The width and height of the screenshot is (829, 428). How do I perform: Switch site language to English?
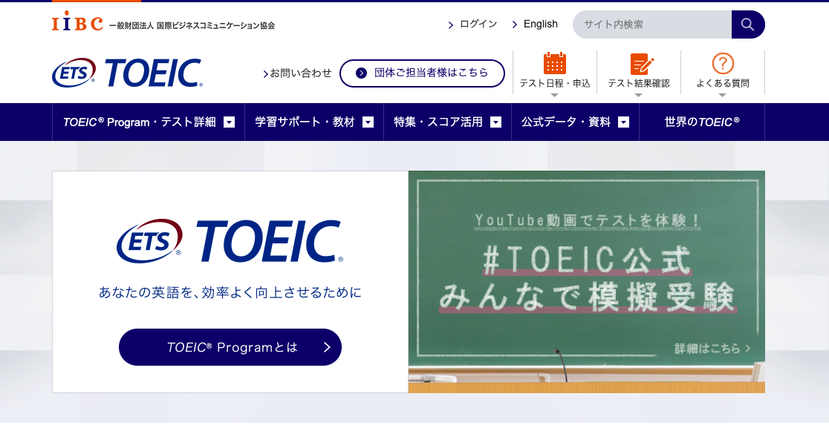pyautogui.click(x=540, y=24)
